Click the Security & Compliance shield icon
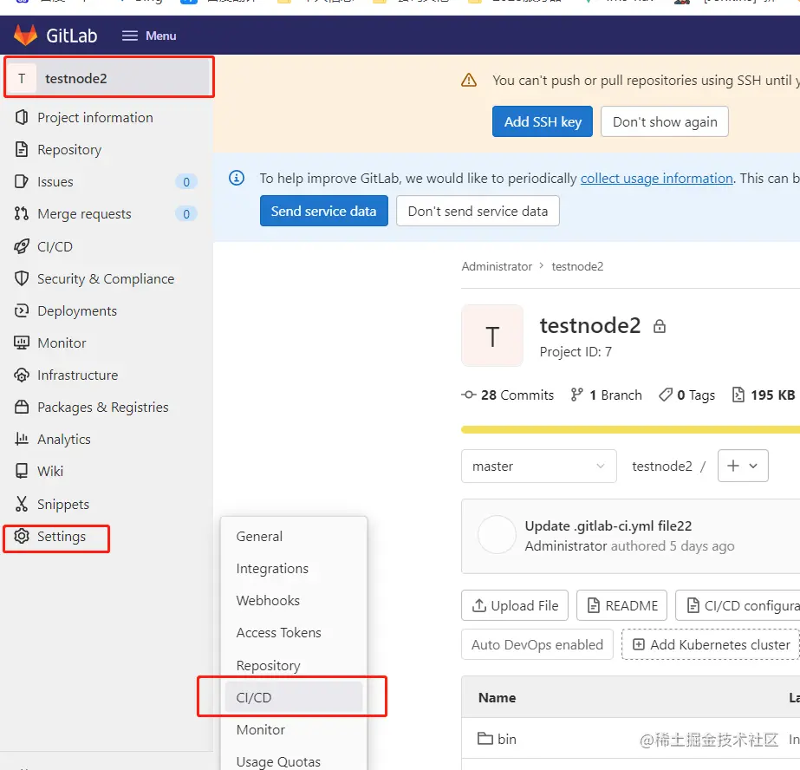The width and height of the screenshot is (800, 770). click(x=22, y=278)
